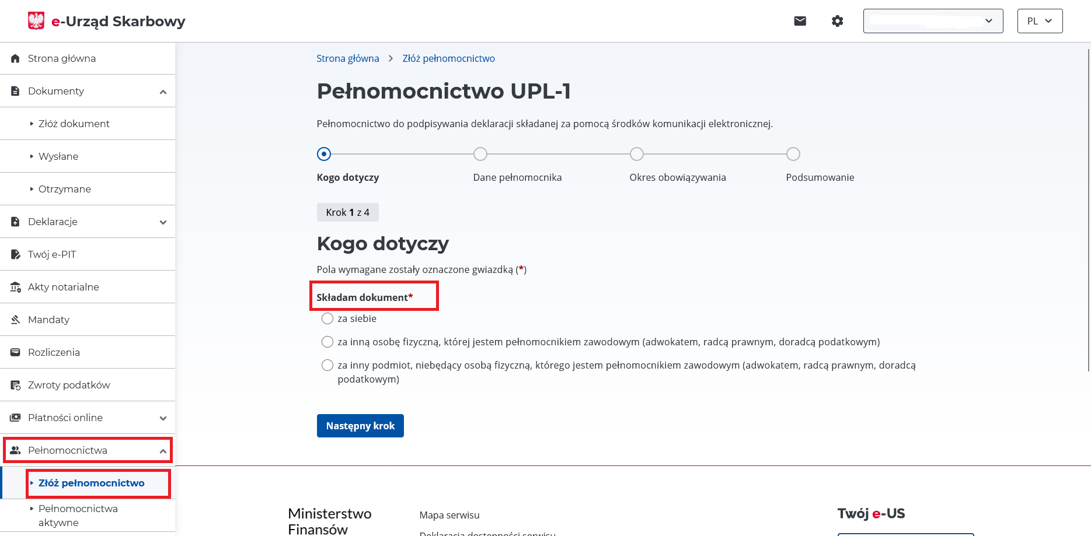Image resolution: width=1091 pixels, height=536 pixels.
Task: Click the Mandaty gavel icon
Action: (x=16, y=320)
